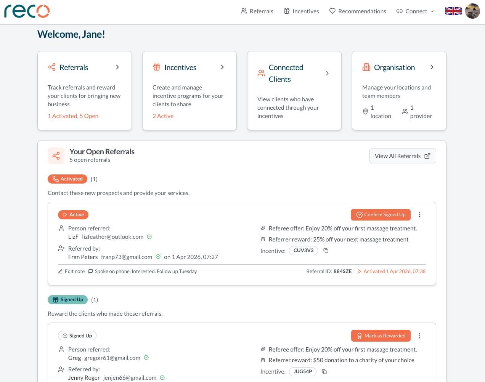Image resolution: width=485 pixels, height=382 pixels.
Task: Click the reco logo in the header
Action: 27,11
